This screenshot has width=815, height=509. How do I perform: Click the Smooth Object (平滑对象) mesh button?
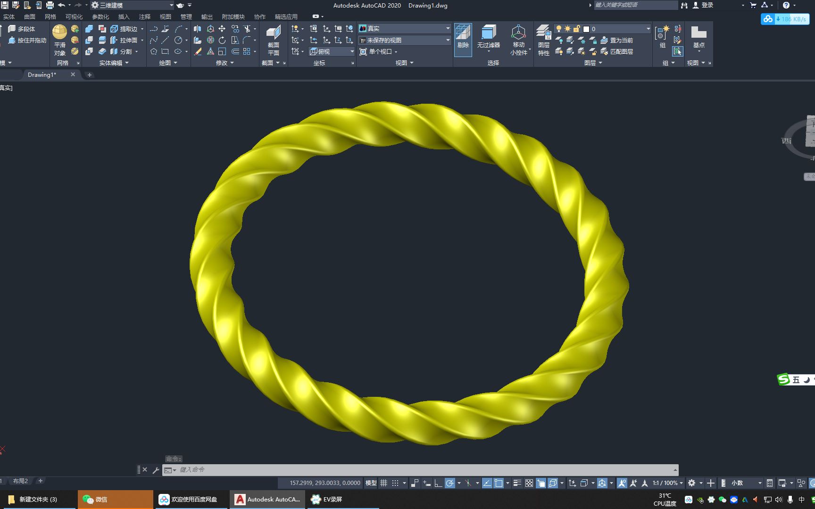(59, 40)
